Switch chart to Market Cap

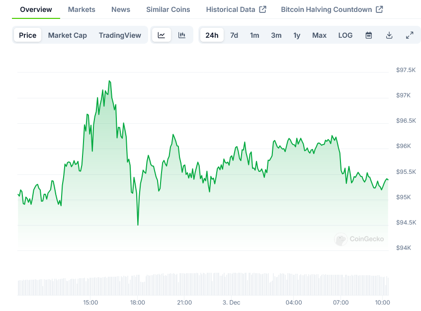point(68,35)
